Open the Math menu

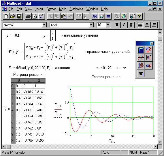[63, 9]
